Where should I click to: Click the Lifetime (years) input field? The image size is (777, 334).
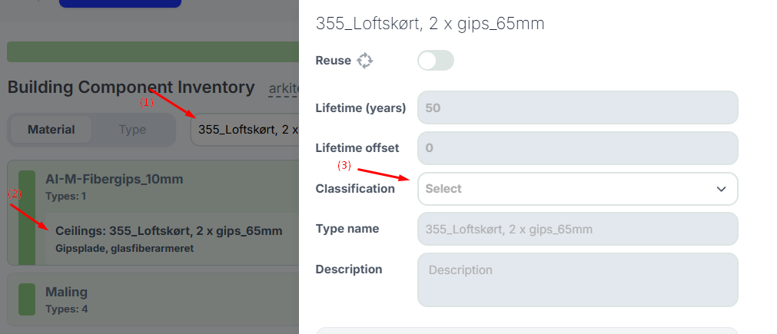pyautogui.click(x=577, y=108)
